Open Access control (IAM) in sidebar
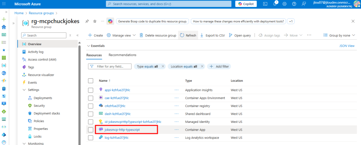This screenshot has height=145, width=361. [42, 59]
